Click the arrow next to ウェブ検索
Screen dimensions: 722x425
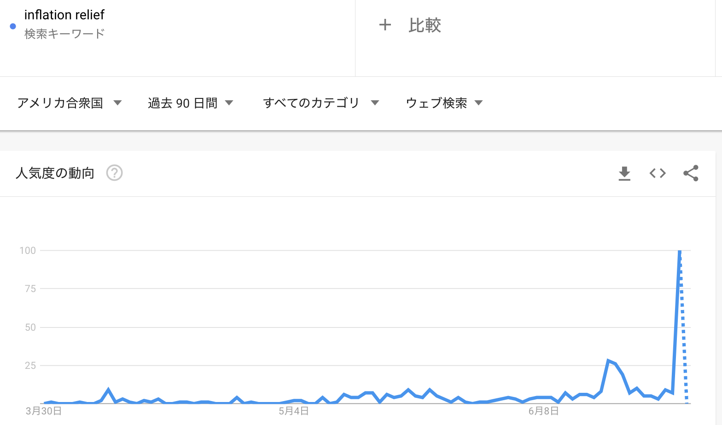click(x=478, y=103)
